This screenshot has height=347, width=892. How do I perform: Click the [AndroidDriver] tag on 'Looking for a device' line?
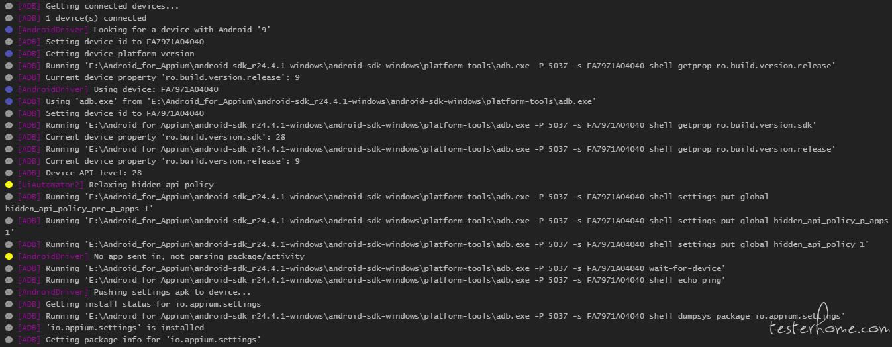pos(53,30)
